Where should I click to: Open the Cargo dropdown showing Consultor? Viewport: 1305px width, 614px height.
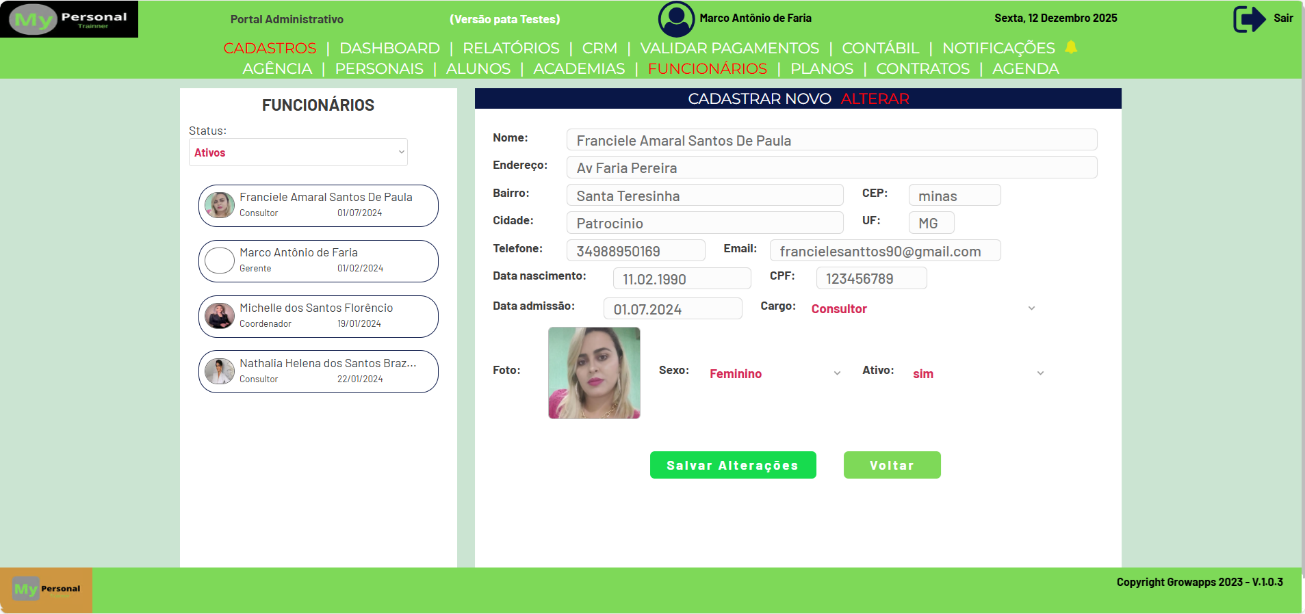coord(922,309)
